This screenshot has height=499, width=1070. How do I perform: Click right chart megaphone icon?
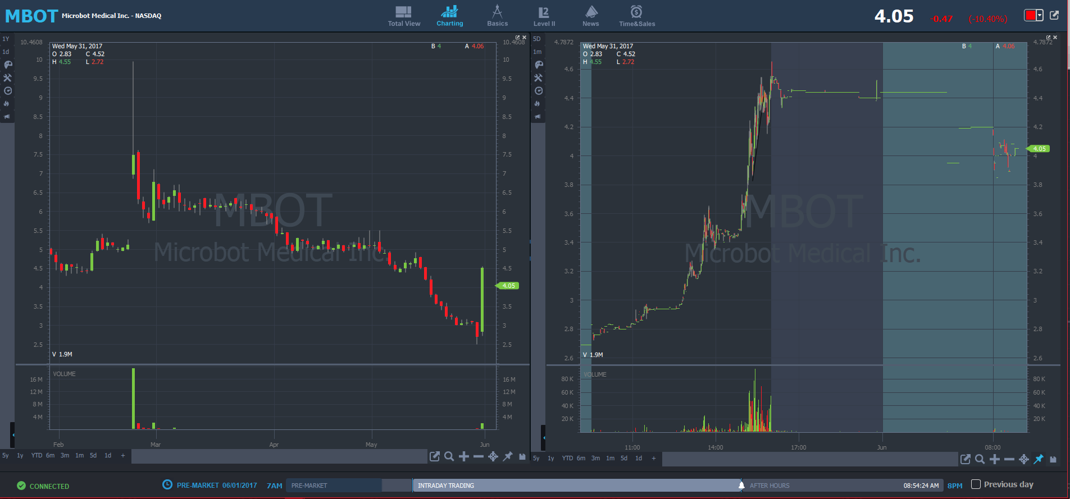[538, 117]
